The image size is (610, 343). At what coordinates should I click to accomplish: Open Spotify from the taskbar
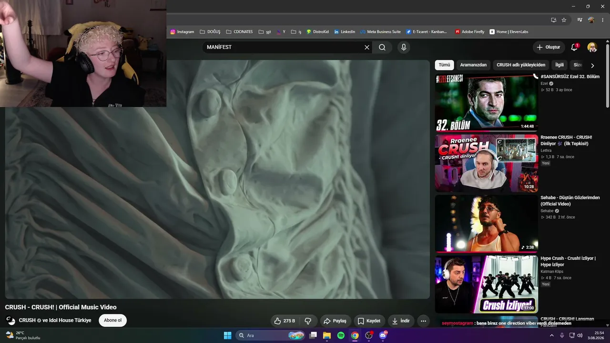coord(341,335)
